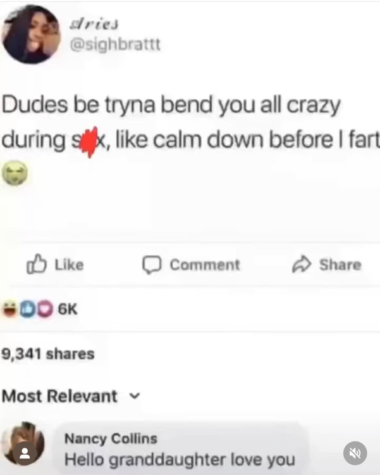Expand the Most Relevant sort dropdown

pyautogui.click(x=71, y=396)
